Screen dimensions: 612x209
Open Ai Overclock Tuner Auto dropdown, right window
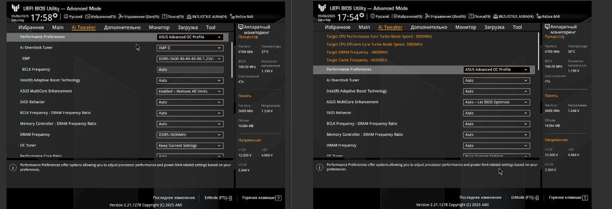[496, 80]
